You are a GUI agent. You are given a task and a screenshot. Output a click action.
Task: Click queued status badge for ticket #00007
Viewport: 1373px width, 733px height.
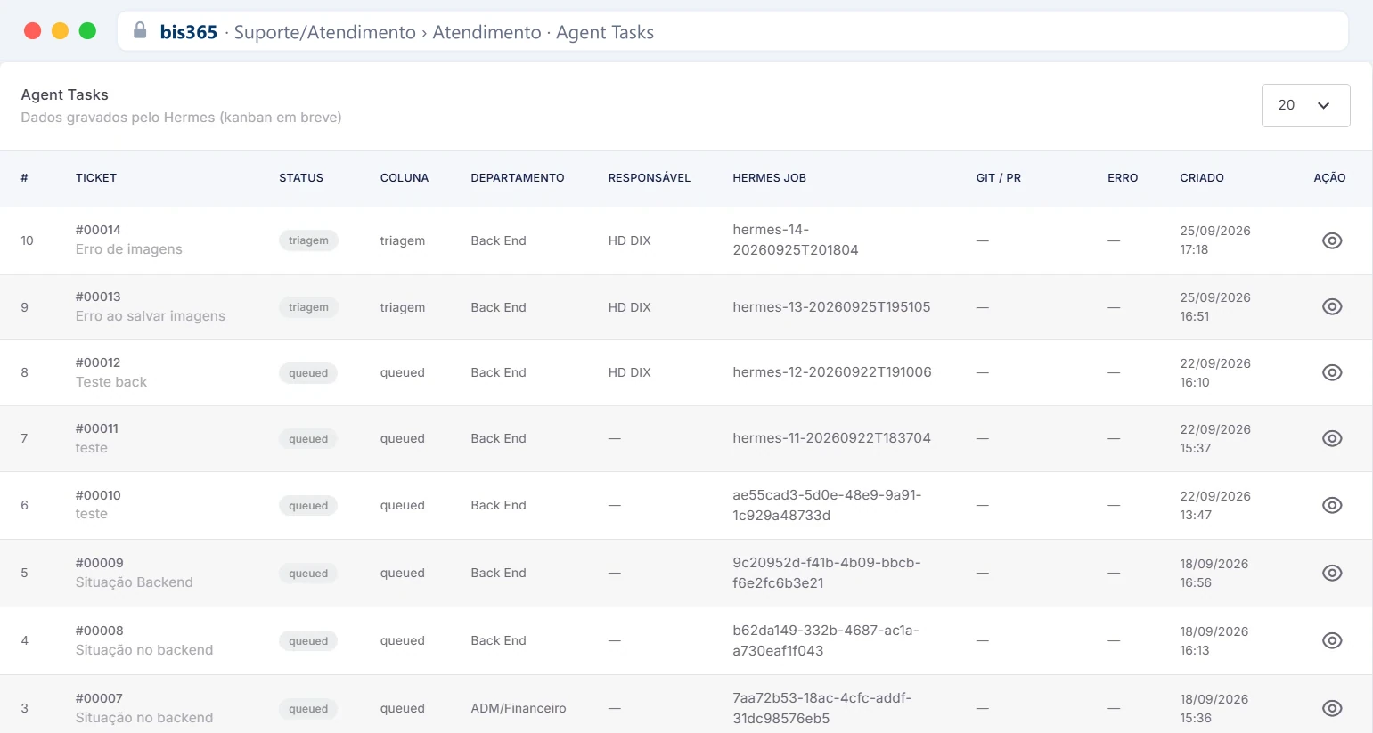tap(308, 709)
